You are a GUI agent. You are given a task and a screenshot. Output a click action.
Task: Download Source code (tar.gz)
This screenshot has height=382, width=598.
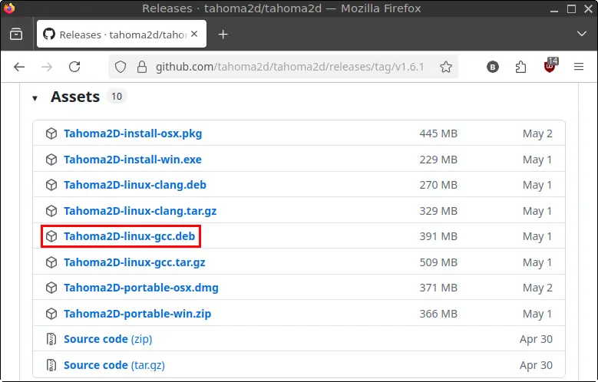pyautogui.click(x=114, y=365)
